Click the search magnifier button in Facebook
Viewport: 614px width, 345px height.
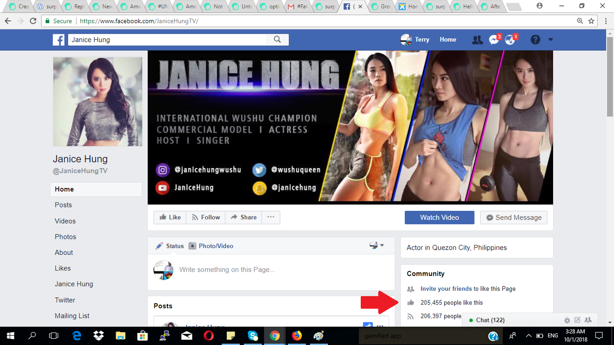(277, 40)
